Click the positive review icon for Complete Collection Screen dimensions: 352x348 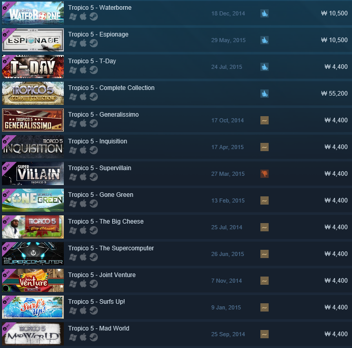point(265,94)
